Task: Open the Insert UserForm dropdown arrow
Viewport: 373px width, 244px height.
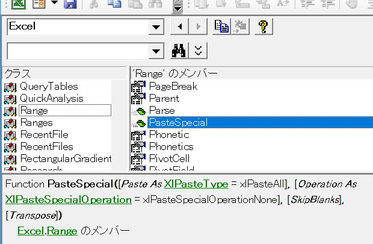Action: coord(55,3)
